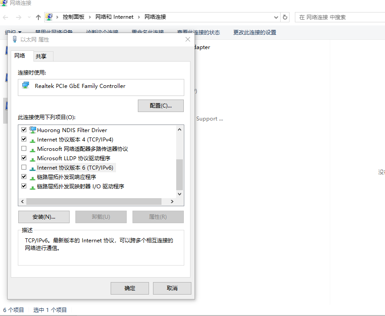Open adapter 配置(C)... button
Screen dimensions: 385x316
click(161, 106)
